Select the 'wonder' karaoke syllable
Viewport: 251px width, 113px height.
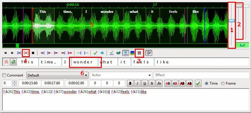(x=83, y=62)
